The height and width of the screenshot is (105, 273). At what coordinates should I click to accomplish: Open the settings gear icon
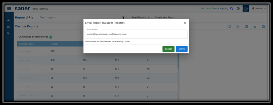tap(246, 8)
